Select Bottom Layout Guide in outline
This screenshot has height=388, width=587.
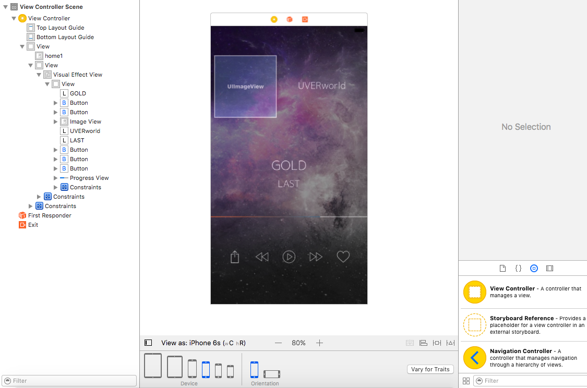pyautogui.click(x=65, y=37)
